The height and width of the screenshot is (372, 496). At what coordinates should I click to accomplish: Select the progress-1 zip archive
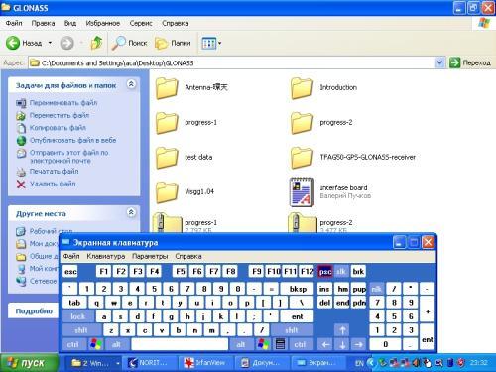[x=185, y=223]
